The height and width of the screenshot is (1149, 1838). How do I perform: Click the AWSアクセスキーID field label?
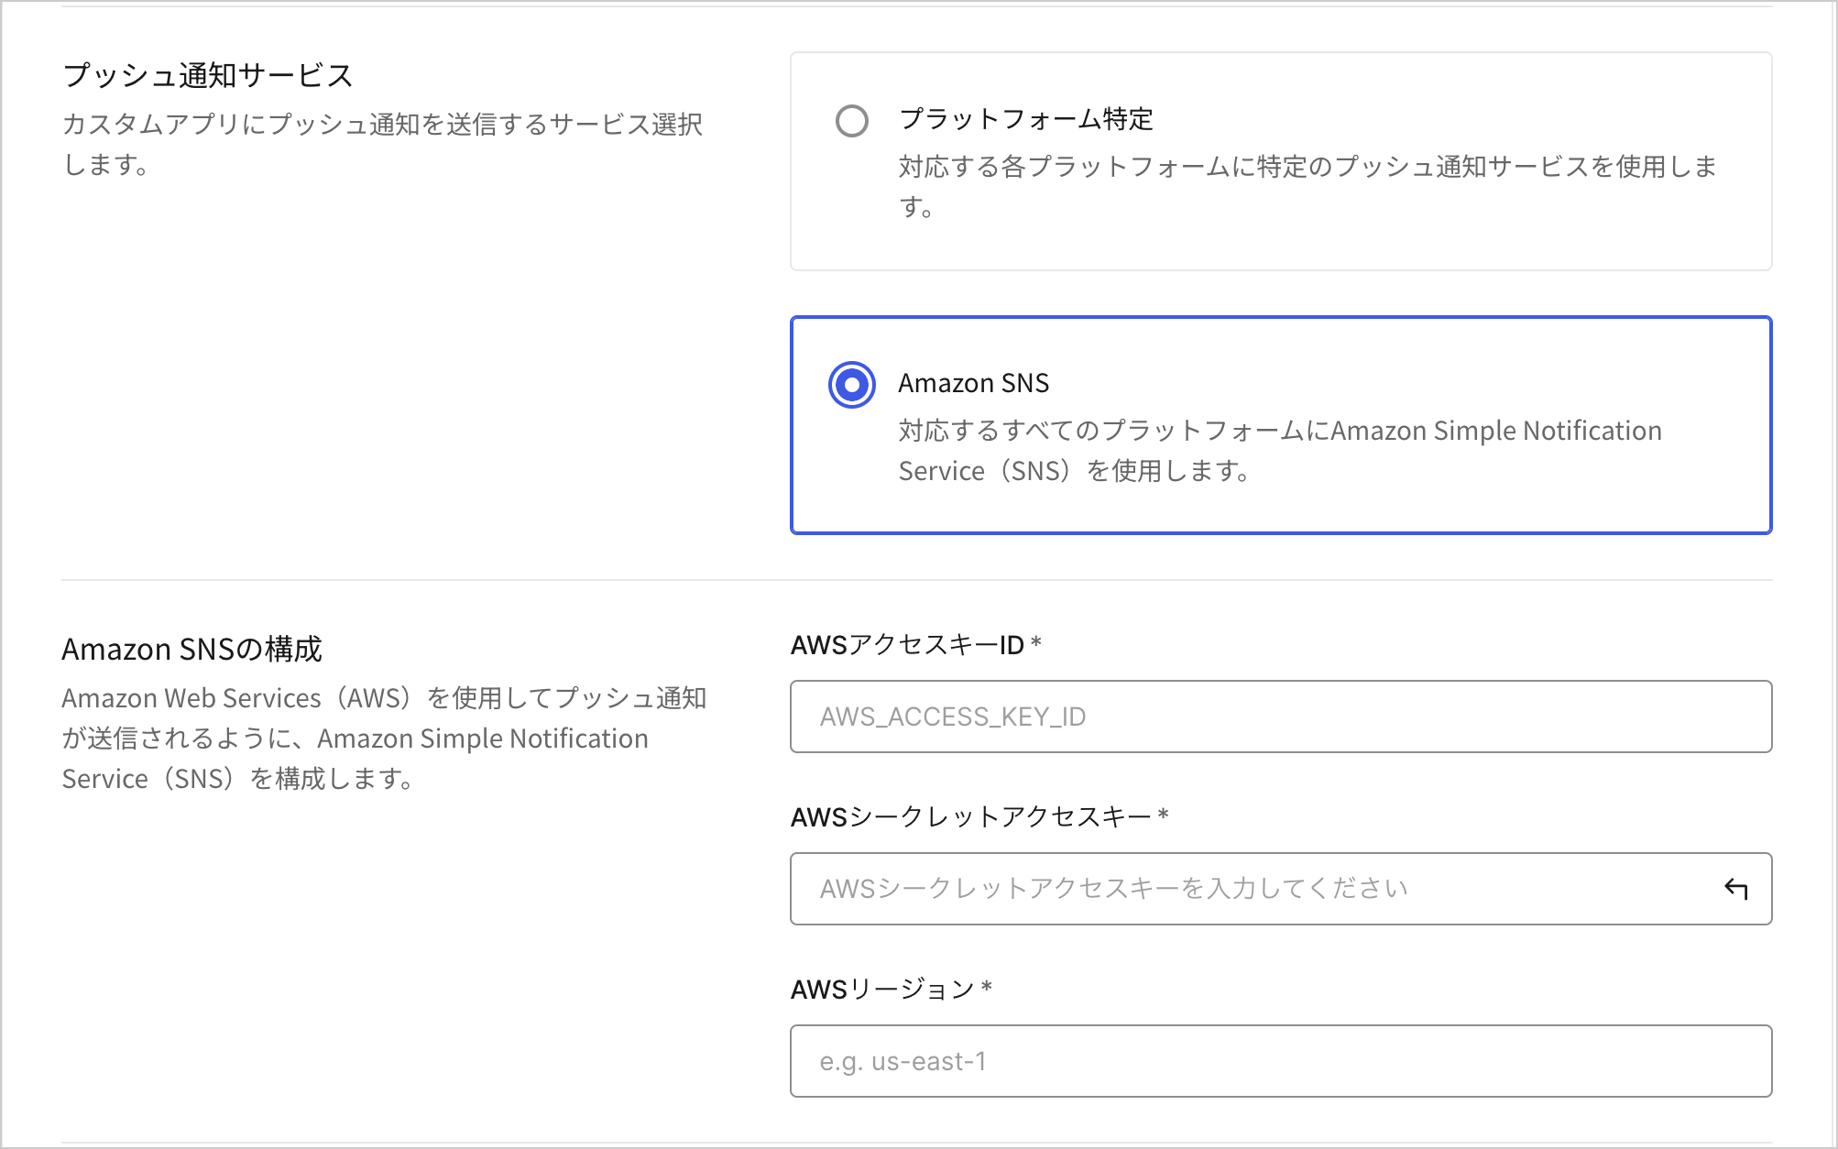(906, 645)
